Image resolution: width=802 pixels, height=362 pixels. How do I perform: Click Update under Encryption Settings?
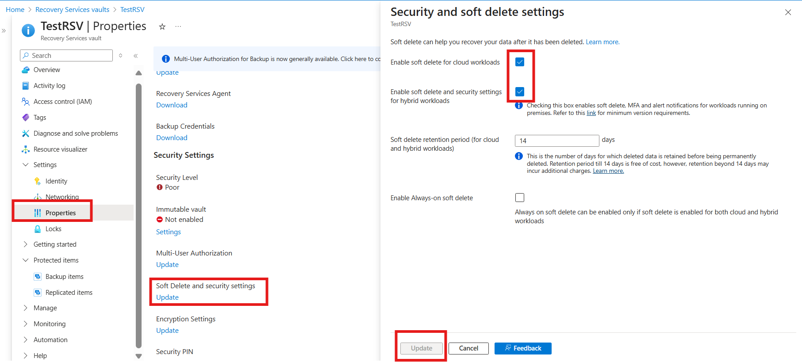click(x=167, y=331)
